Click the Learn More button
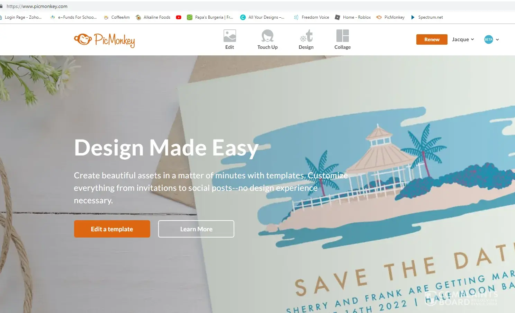Image resolution: width=515 pixels, height=313 pixels. (196, 229)
